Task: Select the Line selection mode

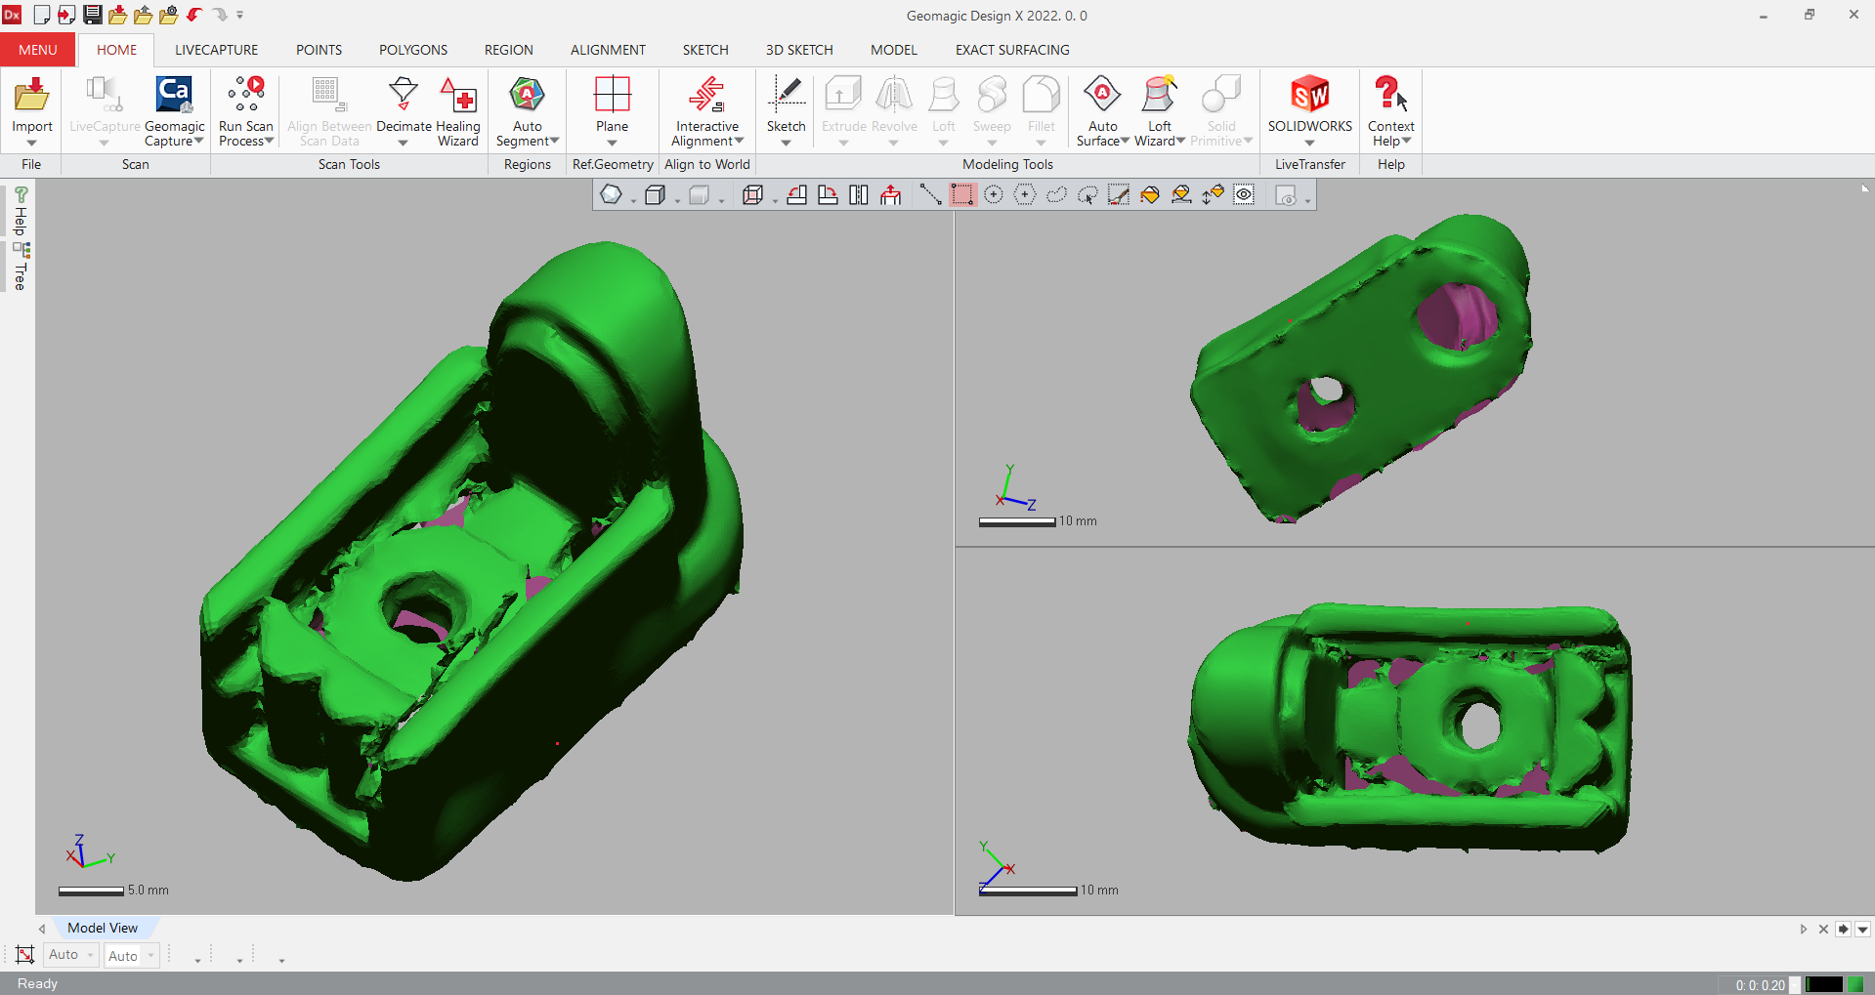Action: pos(930,195)
